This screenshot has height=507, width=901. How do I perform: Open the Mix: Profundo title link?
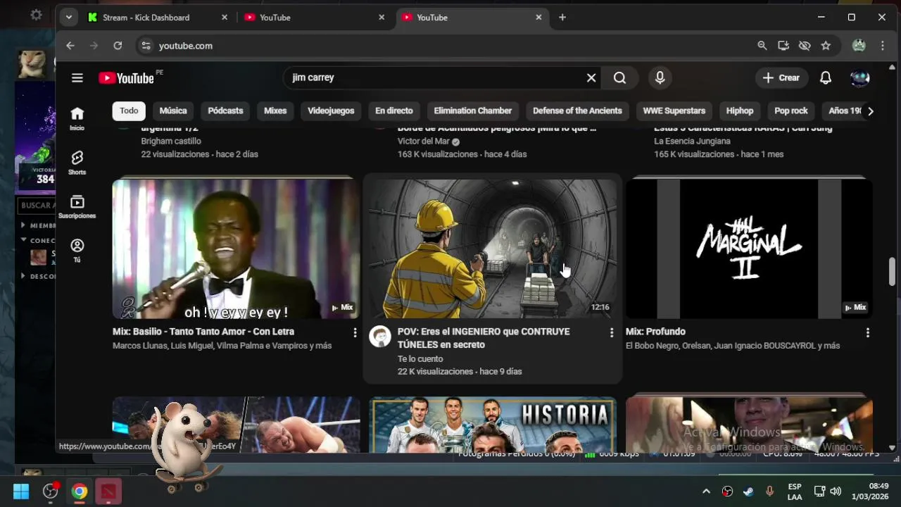pos(655,332)
